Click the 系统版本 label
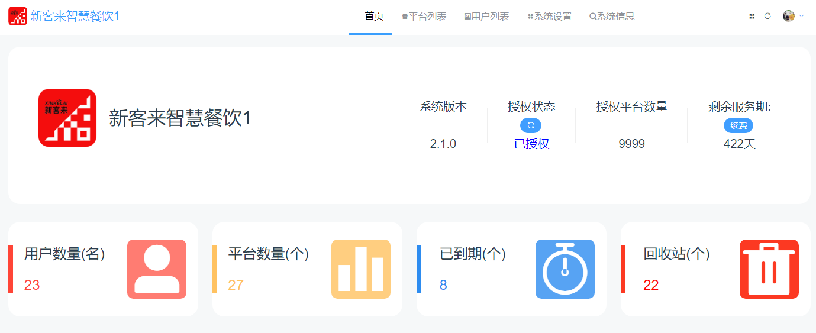Screen dimensions: 816x333 click(x=443, y=106)
